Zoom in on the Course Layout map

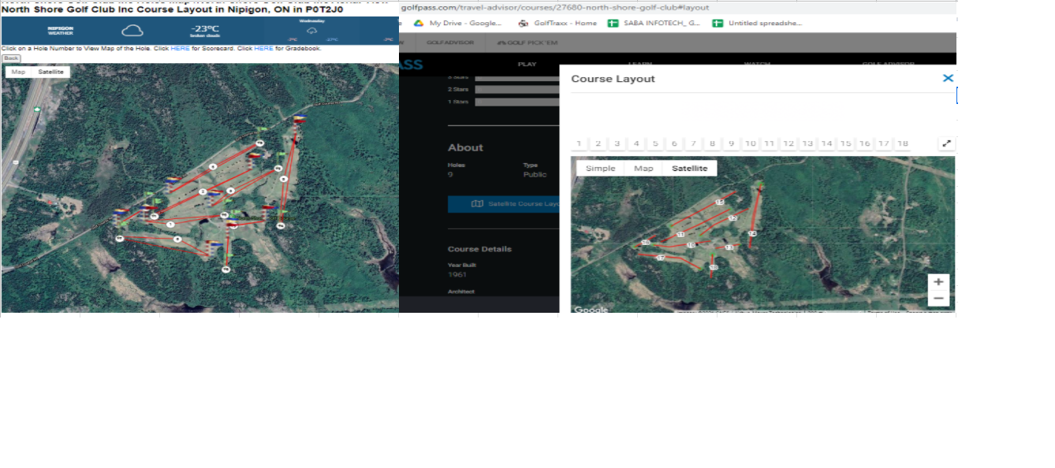point(938,282)
